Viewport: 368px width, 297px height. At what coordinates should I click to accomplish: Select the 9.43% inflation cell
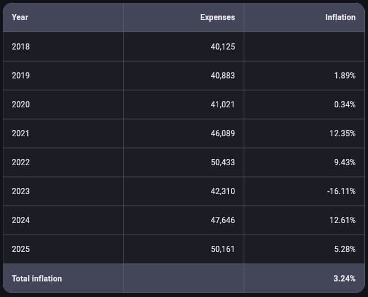click(x=345, y=162)
